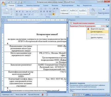Open Дополнительные сведения о подписях link
The height and width of the screenshot is (97, 111).
87,90
